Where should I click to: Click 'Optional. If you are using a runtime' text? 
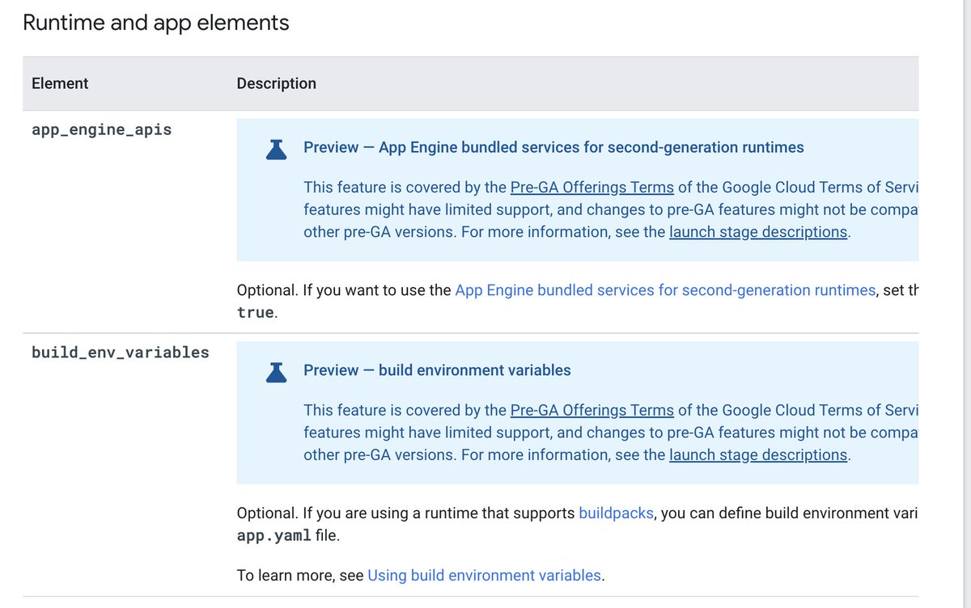coord(406,513)
